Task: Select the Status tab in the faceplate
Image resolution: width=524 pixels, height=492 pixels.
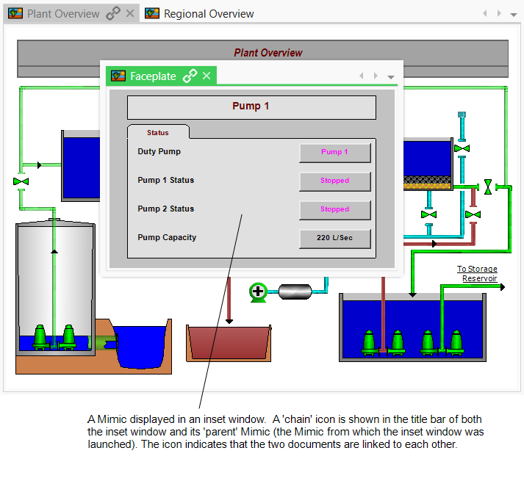Action: 157,133
